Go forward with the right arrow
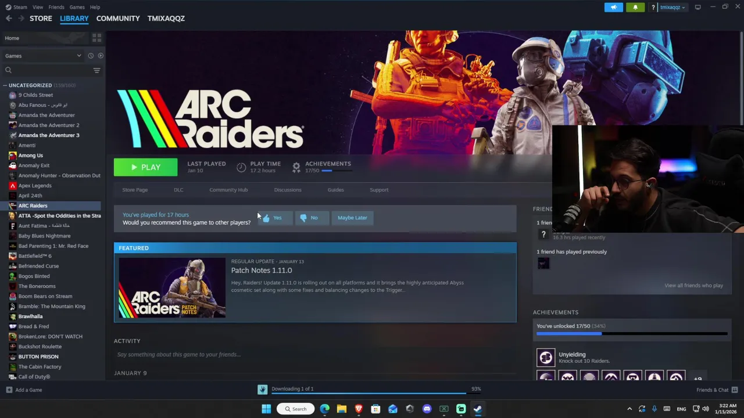 21,19
